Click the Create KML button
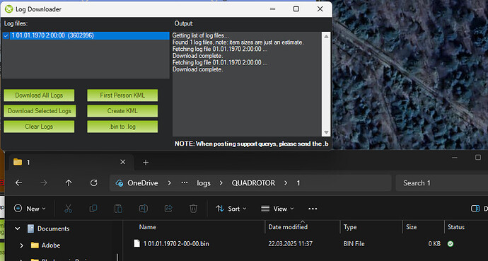This screenshot has width=488, height=261. click(122, 111)
